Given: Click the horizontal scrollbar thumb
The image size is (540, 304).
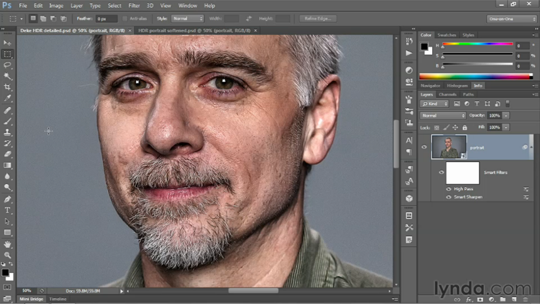Looking at the screenshot, I should (x=253, y=291).
